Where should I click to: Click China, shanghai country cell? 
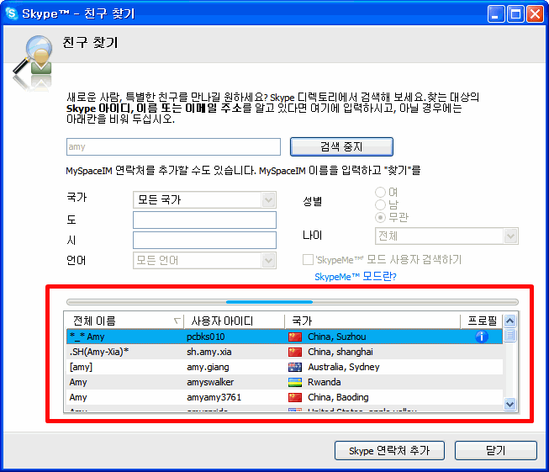click(x=340, y=352)
